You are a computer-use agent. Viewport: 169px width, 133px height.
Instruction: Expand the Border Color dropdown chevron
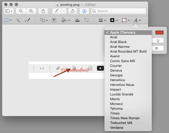(x=117, y=20)
